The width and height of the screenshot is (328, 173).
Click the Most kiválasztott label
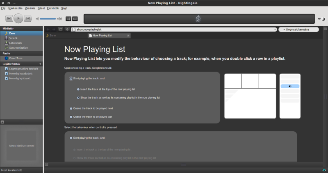[11, 170]
